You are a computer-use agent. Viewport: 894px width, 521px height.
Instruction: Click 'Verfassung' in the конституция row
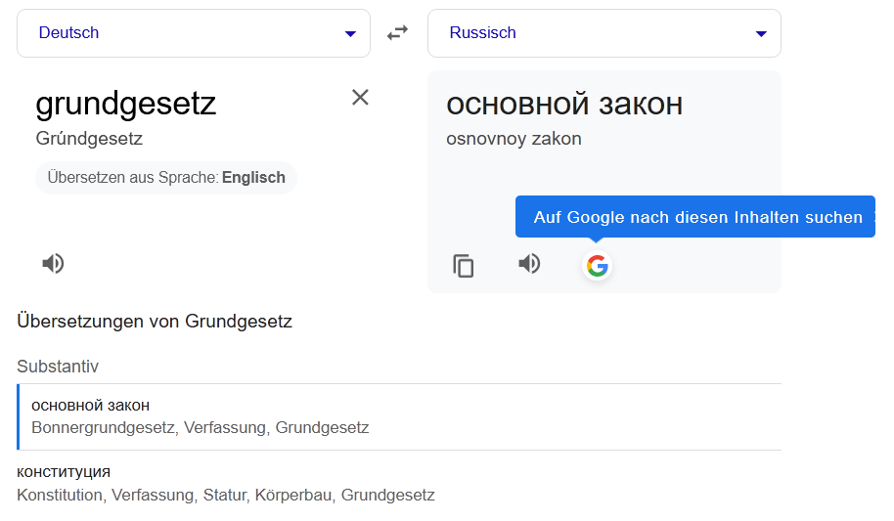point(153,495)
